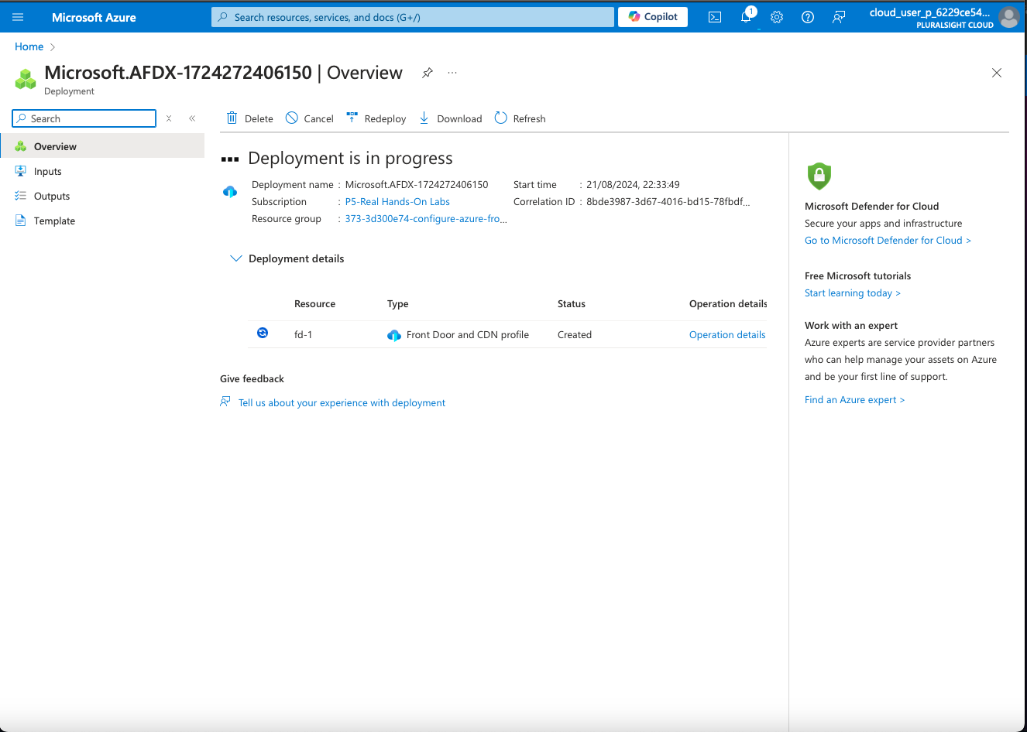Click the Home breadcrumb link
This screenshot has width=1027, height=732.
[29, 46]
